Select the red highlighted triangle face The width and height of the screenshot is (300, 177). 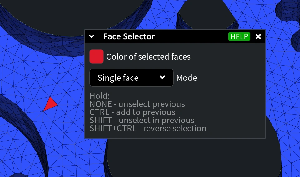[x=50, y=104]
